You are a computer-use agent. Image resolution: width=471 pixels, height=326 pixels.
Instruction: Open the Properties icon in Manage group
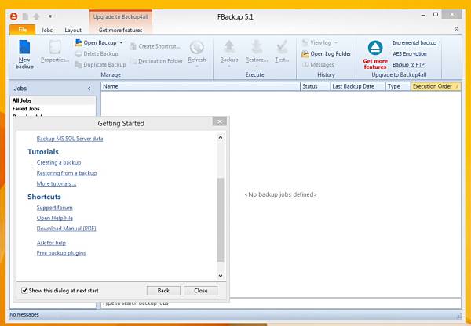[55, 47]
